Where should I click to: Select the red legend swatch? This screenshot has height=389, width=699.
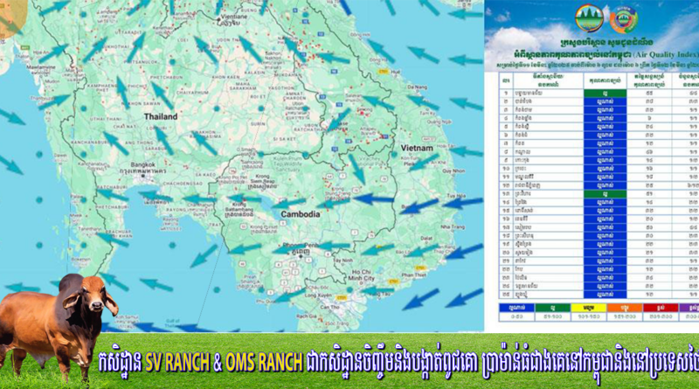[661, 308]
